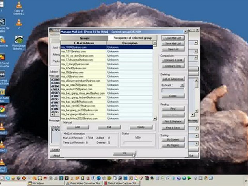Click the Compare Only button

(x=173, y=66)
